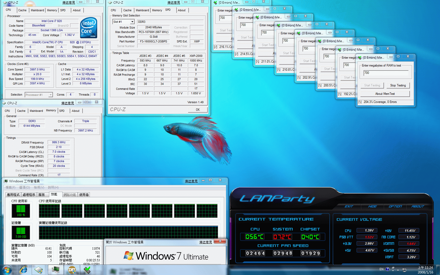This screenshot has width=440, height=275.
Task: Click EXIT in the LANParty monitor
Action: click(x=349, y=206)
